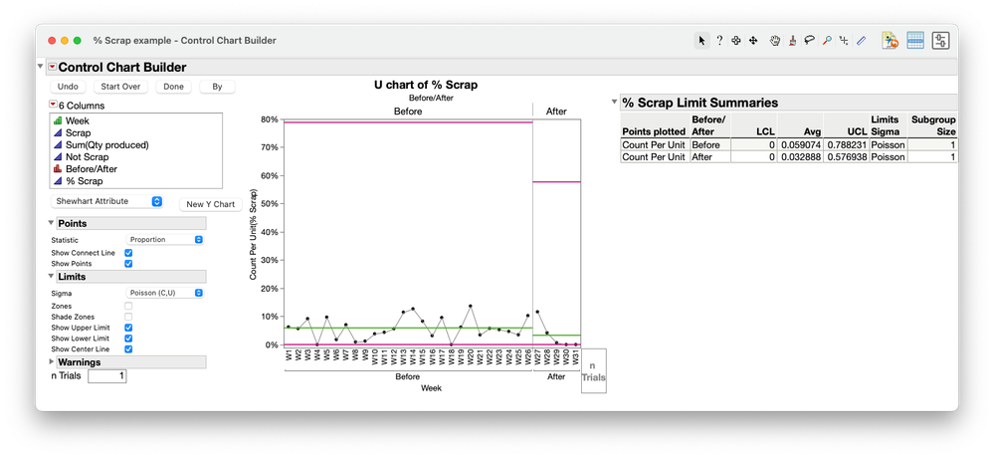Toggle Show Upper Limit checkbox
Image resolution: width=994 pixels, height=458 pixels.
128,328
